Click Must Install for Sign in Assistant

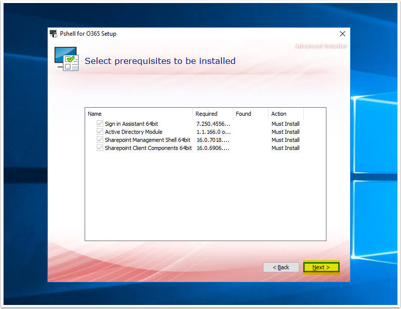point(286,124)
